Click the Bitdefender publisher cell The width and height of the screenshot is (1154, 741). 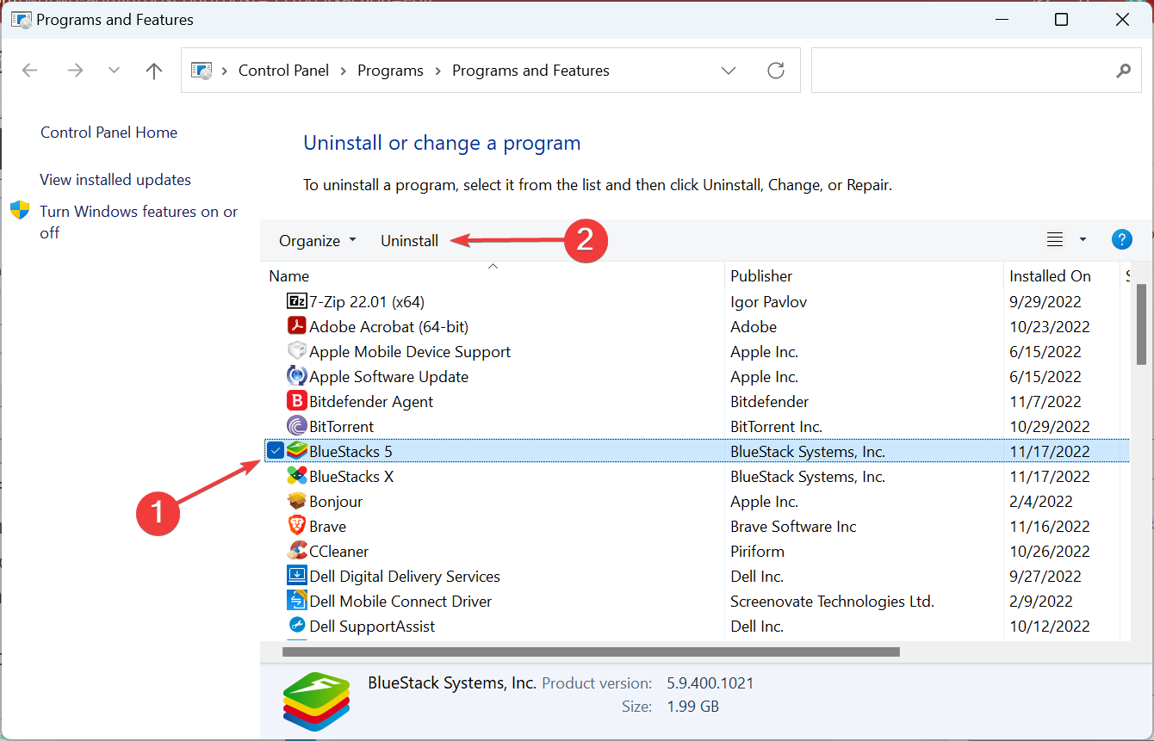(x=770, y=401)
